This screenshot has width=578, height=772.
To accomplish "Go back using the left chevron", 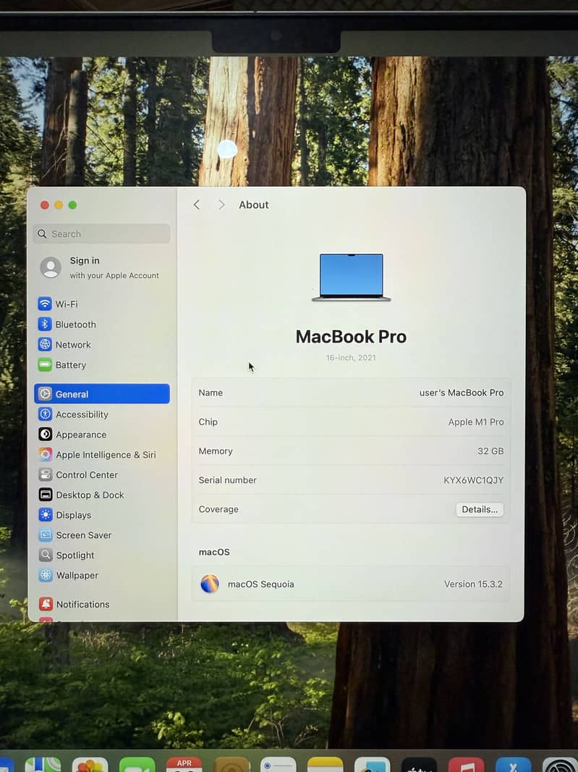I will (197, 205).
